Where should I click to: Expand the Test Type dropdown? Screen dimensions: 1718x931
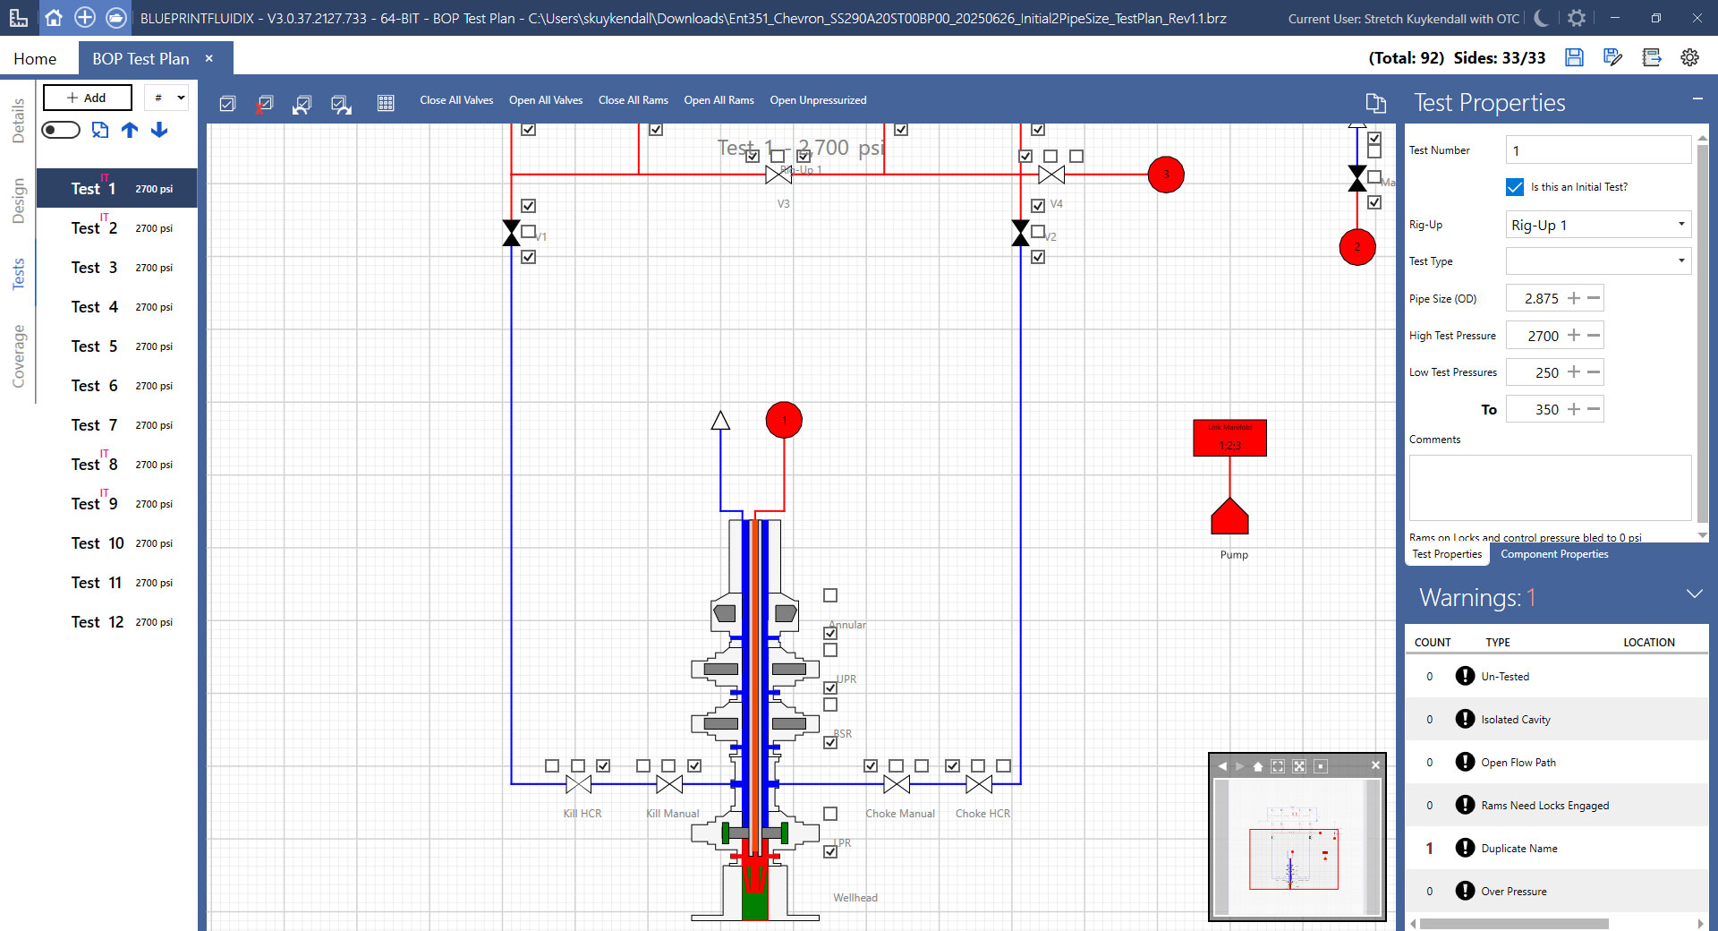(x=1598, y=261)
